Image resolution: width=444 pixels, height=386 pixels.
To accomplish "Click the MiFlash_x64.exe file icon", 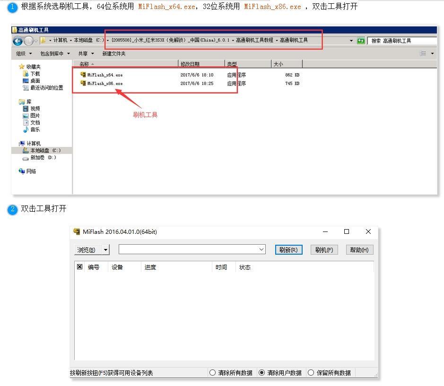I will (83, 75).
